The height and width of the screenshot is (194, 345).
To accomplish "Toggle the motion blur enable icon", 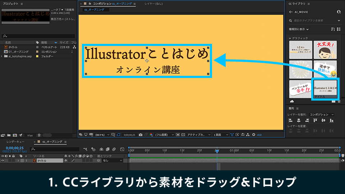I will [114, 149].
